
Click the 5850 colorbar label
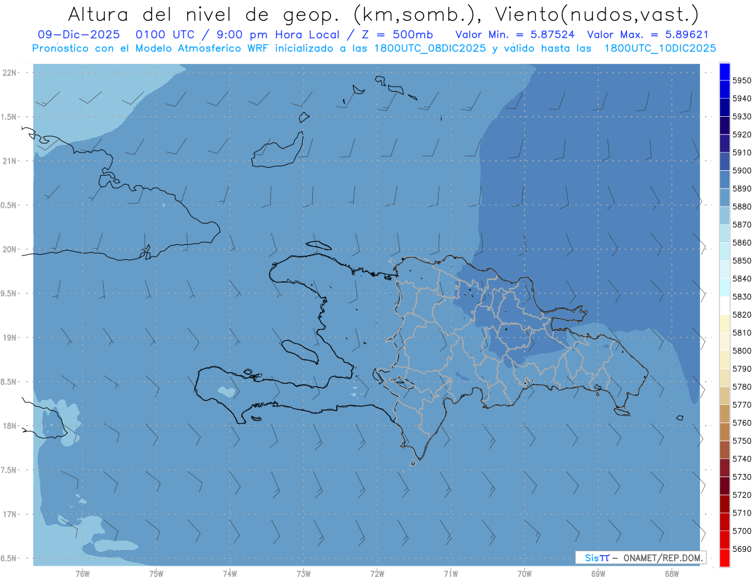[x=742, y=261]
